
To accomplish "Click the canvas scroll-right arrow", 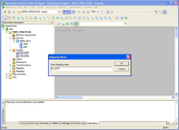I will (173, 97).
